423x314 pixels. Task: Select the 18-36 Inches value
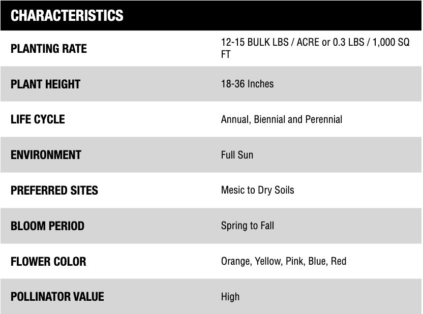click(247, 84)
